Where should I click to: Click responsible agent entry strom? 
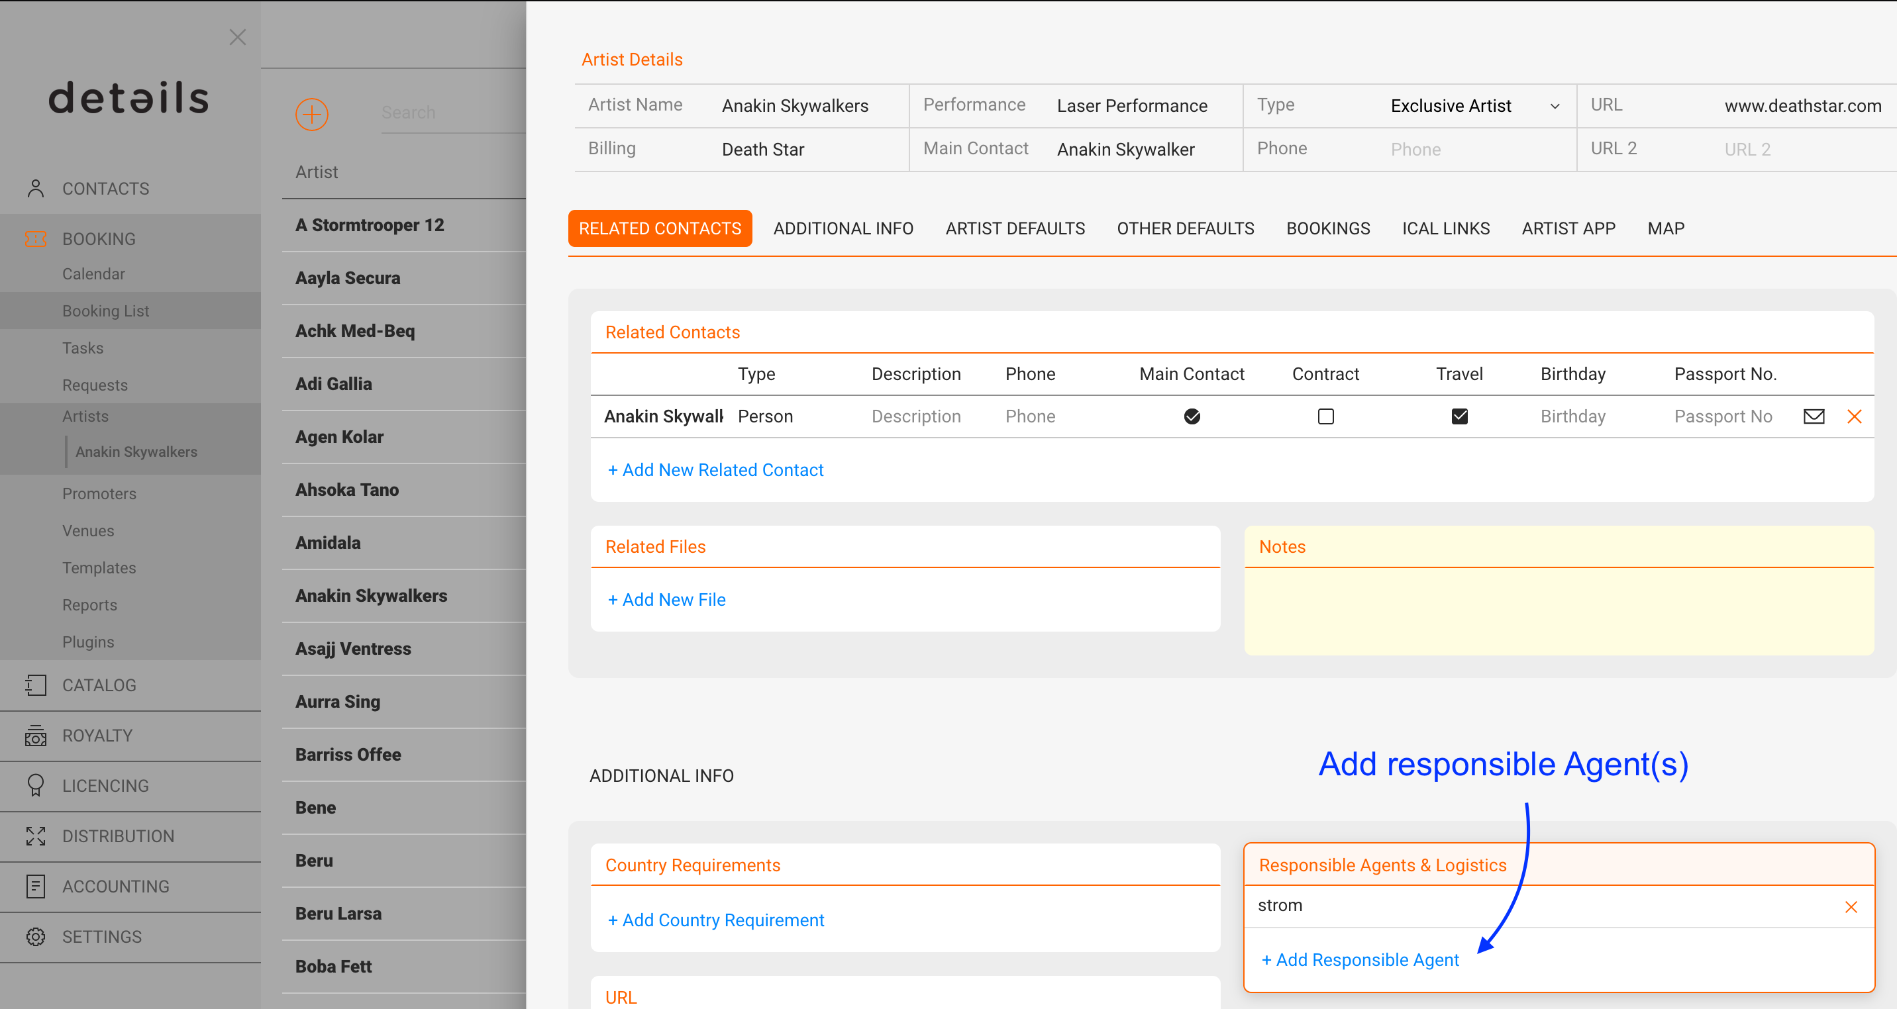coord(1280,905)
